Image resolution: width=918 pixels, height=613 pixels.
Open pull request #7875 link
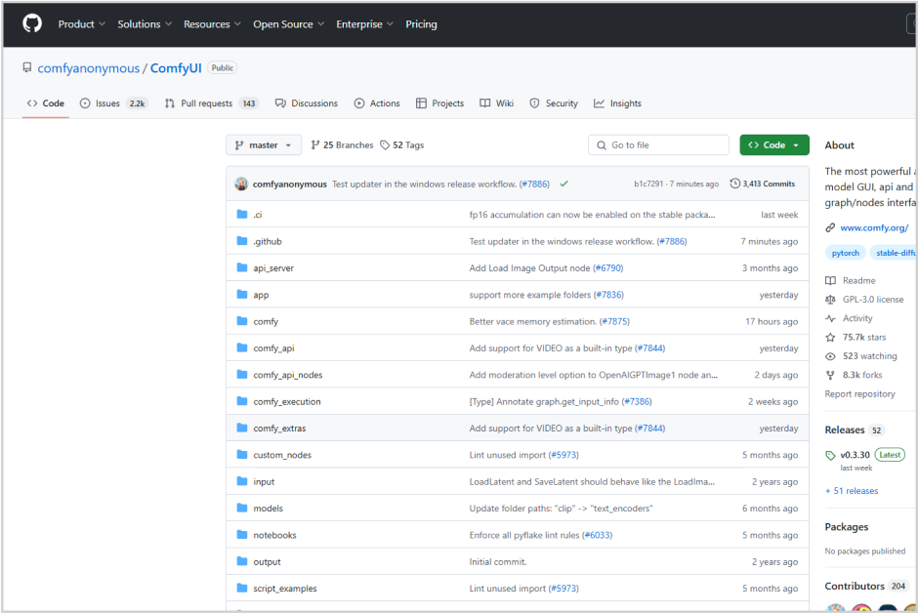614,321
